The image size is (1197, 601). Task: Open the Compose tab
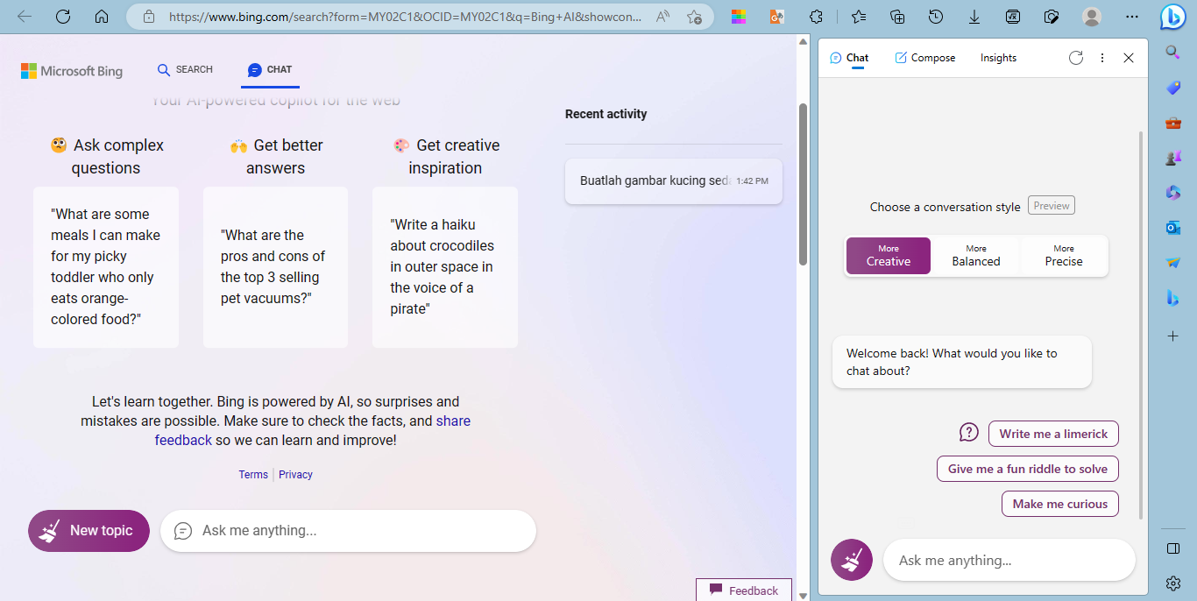coord(924,57)
